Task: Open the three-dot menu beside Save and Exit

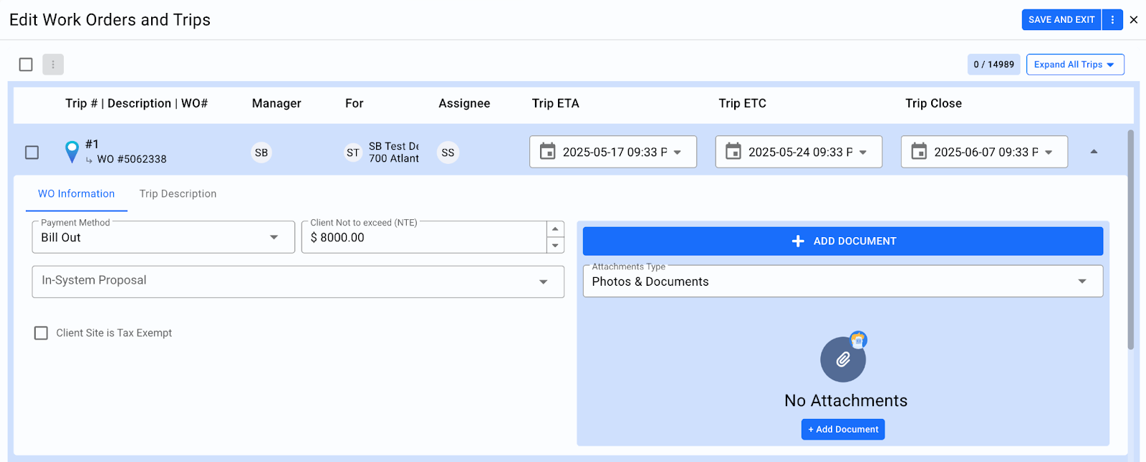Action: [x=1112, y=20]
